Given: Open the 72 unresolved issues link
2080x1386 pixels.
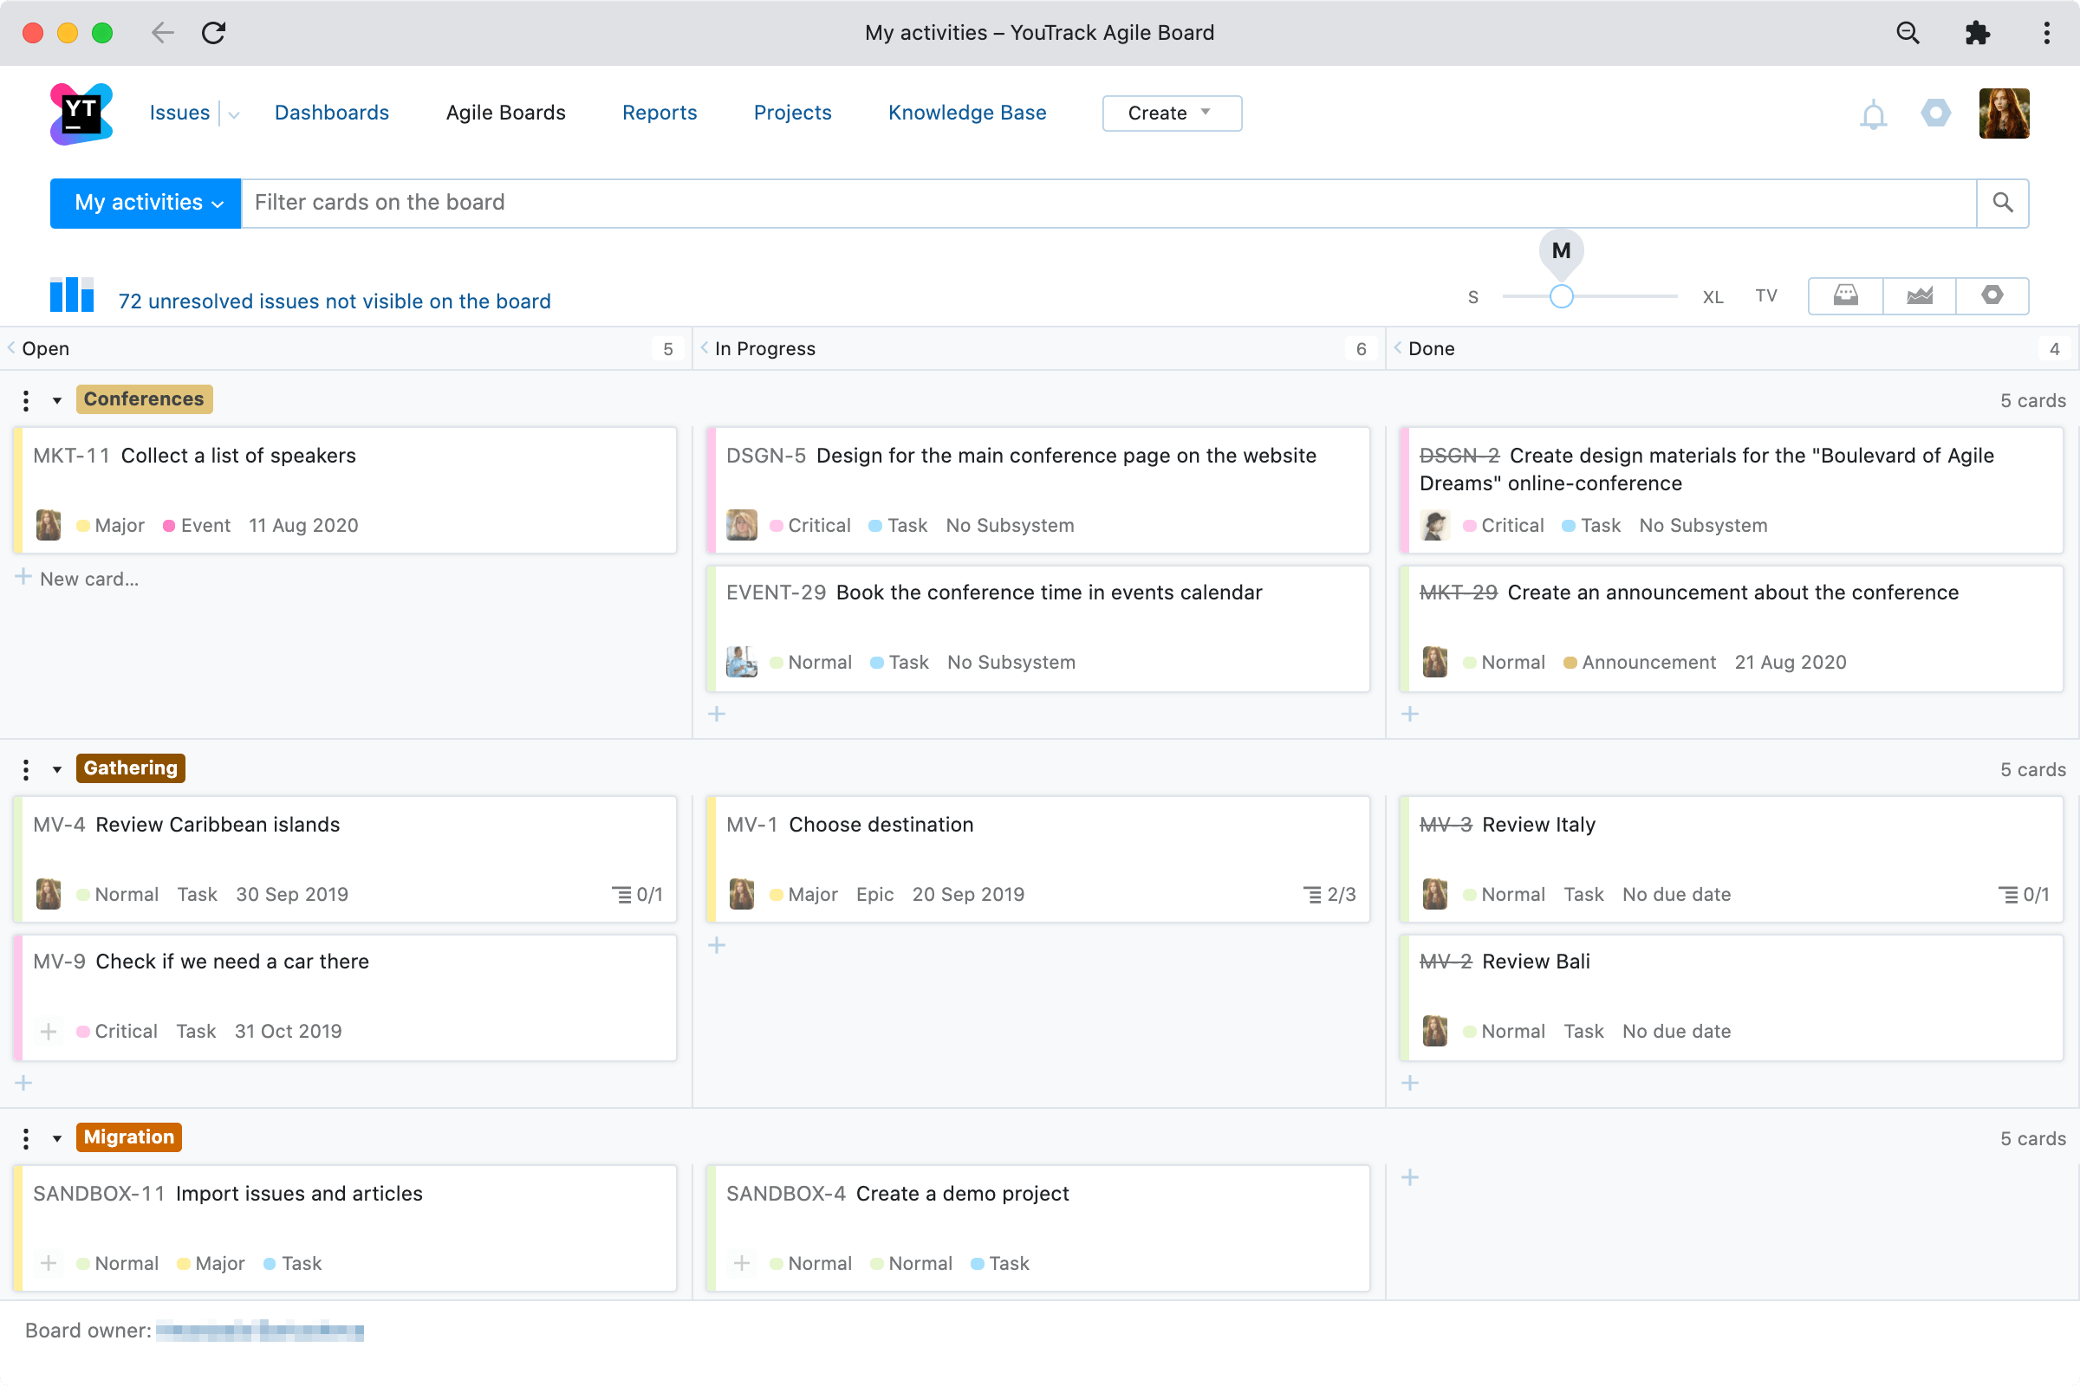Looking at the screenshot, I should point(335,301).
